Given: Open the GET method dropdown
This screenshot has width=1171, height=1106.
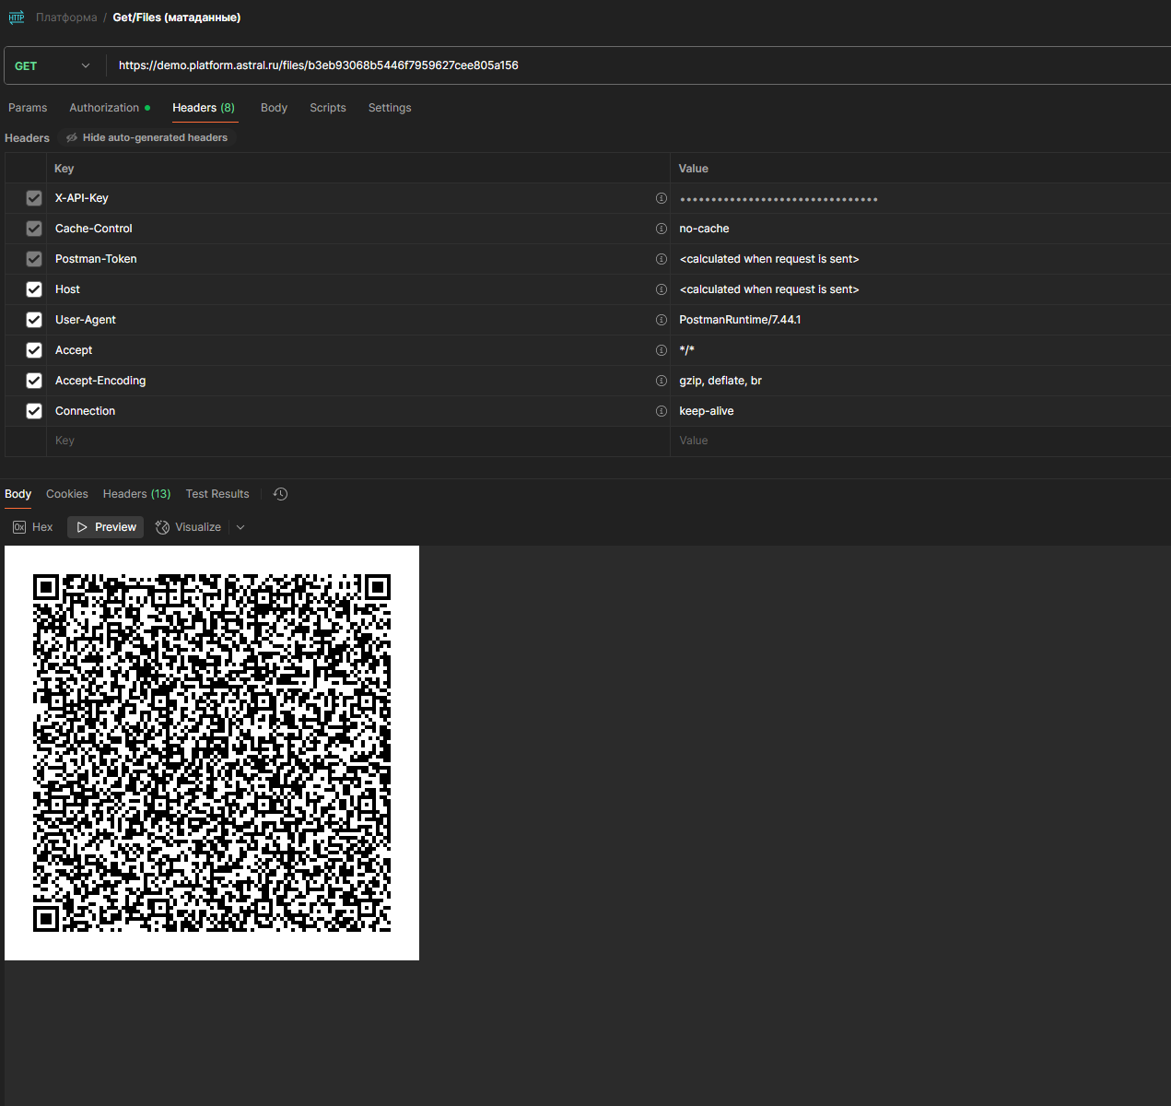Looking at the screenshot, I should click(x=53, y=65).
